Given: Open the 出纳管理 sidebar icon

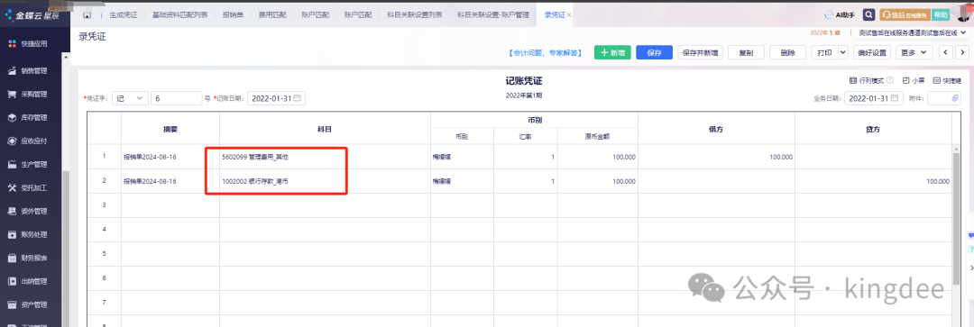Looking at the screenshot, I should point(11,281).
